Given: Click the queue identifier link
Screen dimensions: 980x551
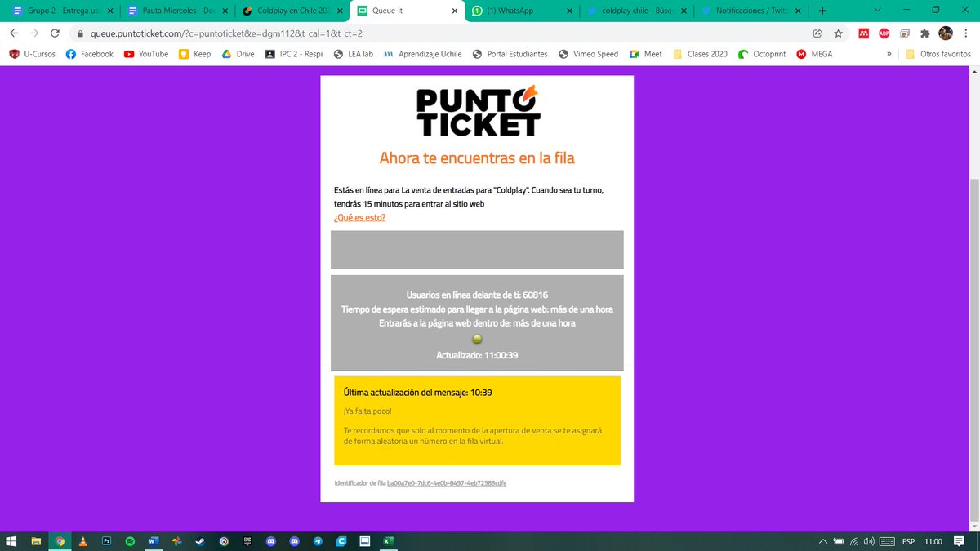Looking at the screenshot, I should click(447, 483).
